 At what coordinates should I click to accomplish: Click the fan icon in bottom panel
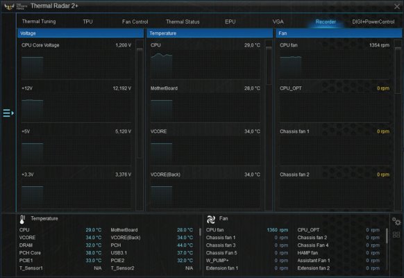pos(211,219)
